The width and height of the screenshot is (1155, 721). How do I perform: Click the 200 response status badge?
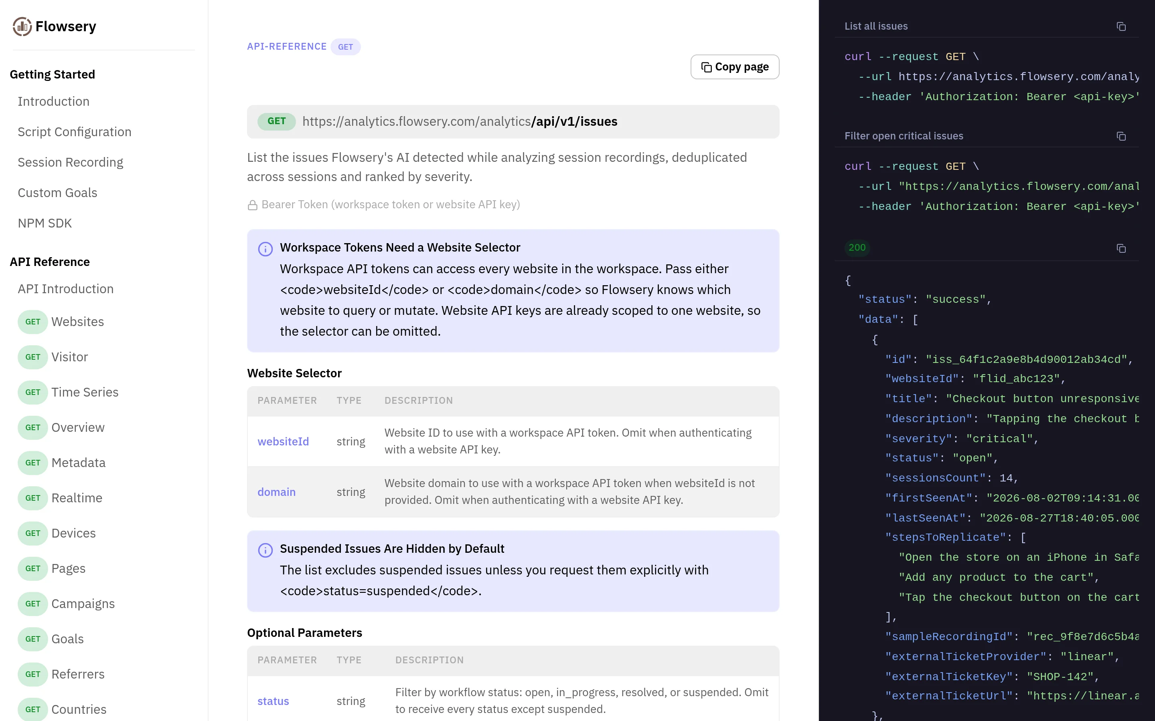point(857,248)
